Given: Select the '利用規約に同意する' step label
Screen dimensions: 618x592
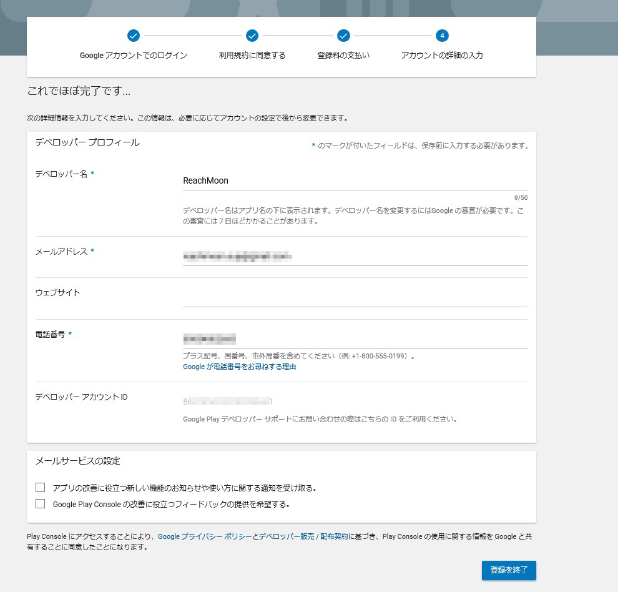Looking at the screenshot, I should 252,56.
